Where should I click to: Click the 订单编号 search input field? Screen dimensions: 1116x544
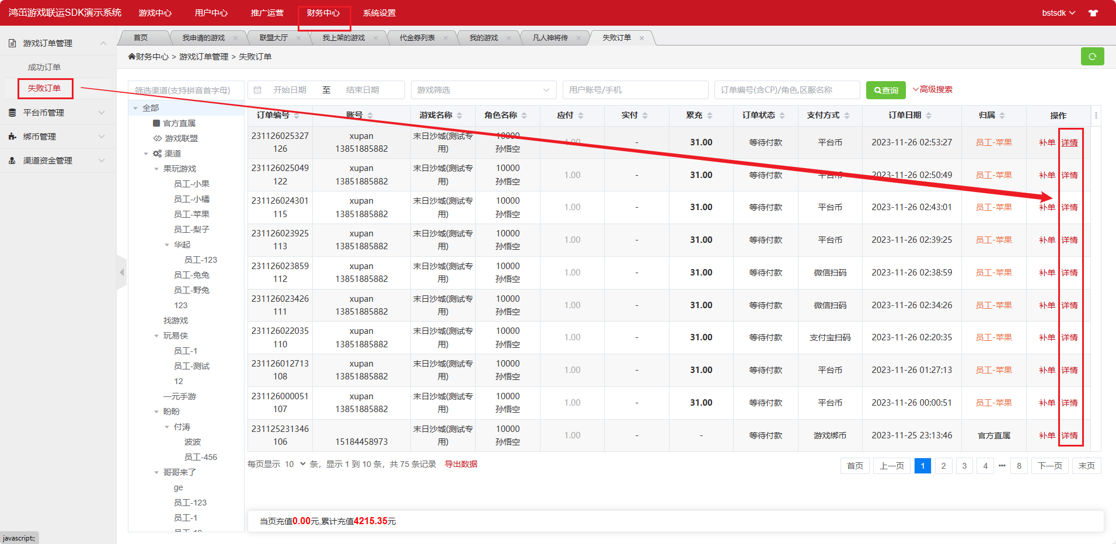click(x=787, y=90)
